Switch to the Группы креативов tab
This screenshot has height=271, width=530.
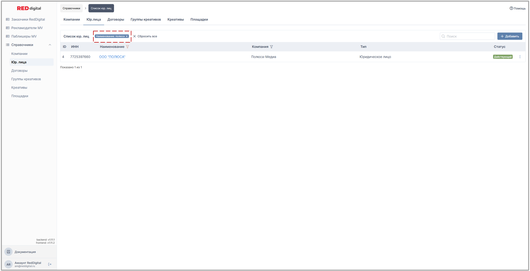146,20
